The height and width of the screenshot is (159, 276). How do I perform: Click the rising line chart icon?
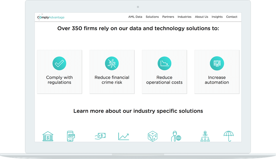(x=124, y=136)
